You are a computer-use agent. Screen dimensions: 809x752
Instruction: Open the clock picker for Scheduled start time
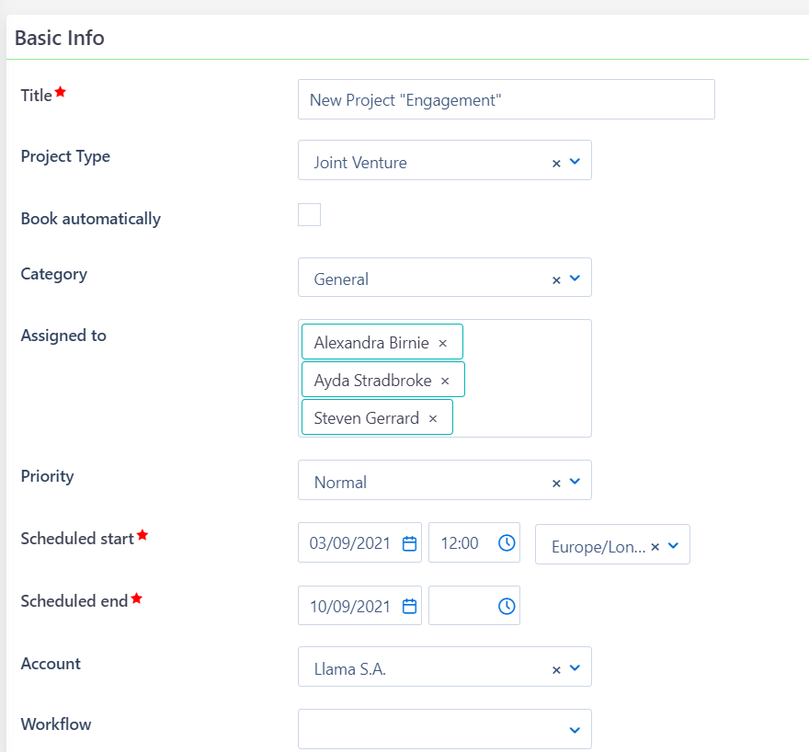[x=507, y=542]
